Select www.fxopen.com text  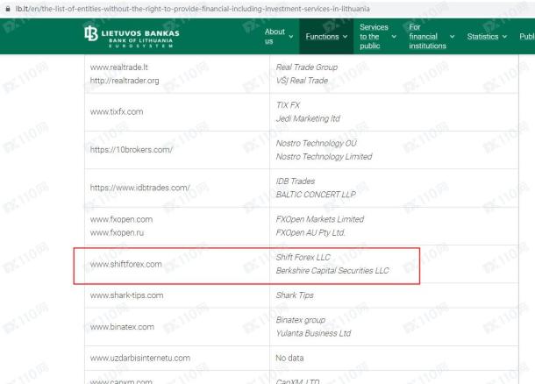121,219
